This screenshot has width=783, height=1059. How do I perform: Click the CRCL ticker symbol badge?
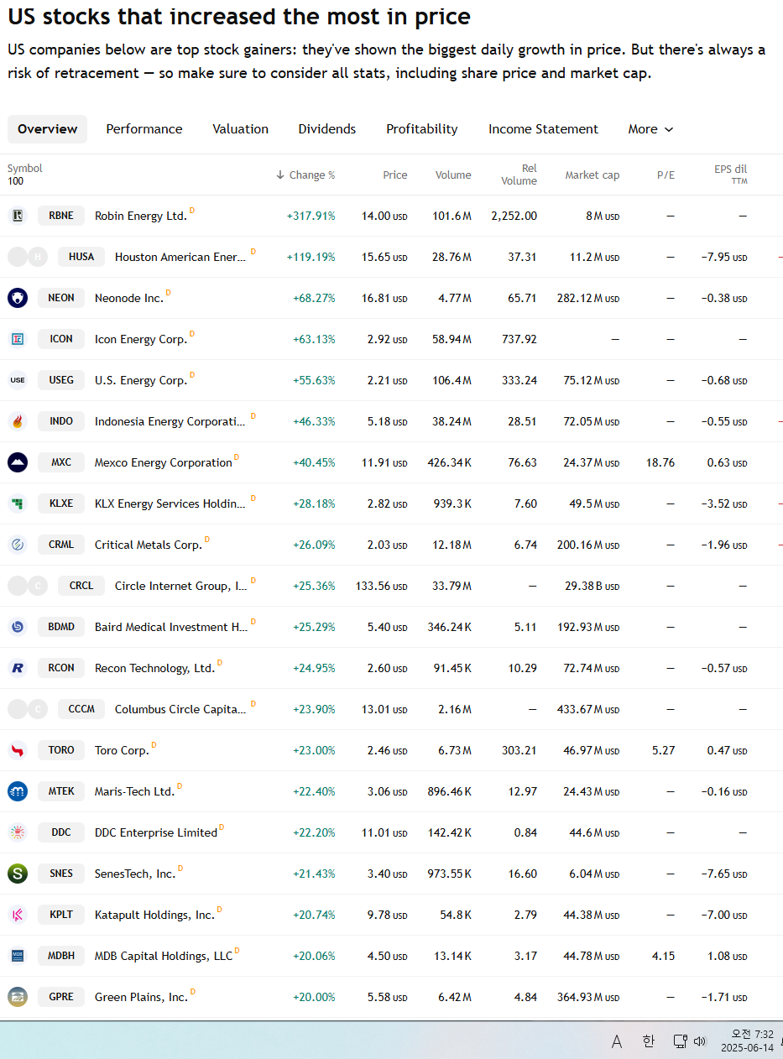pos(81,586)
